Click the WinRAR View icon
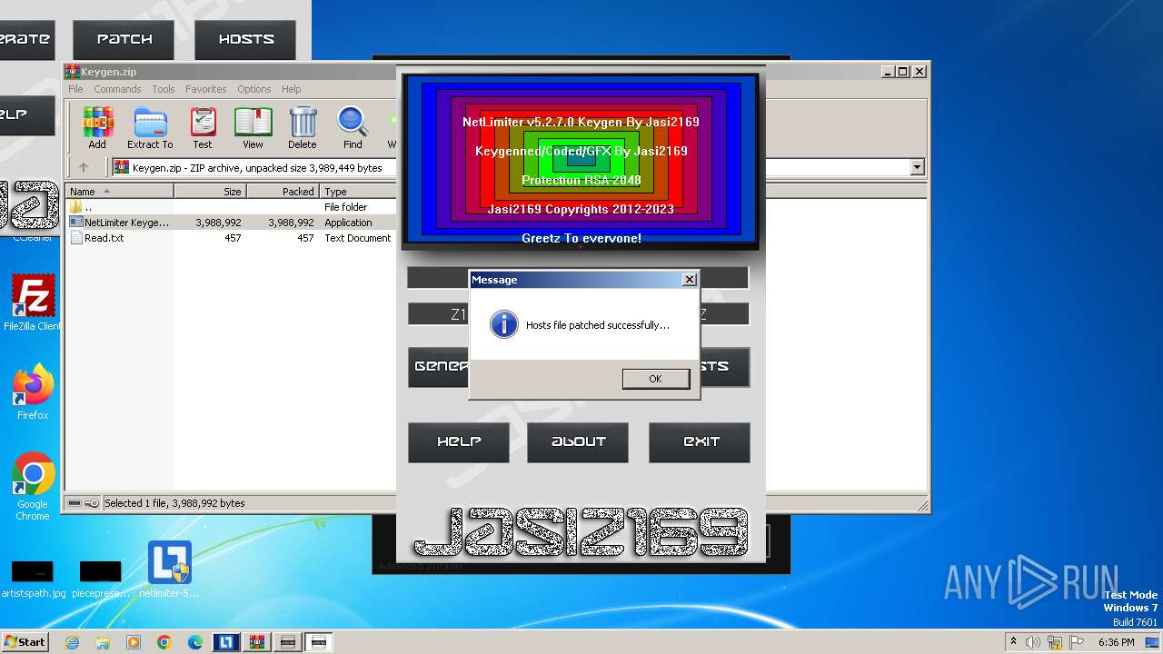 pos(253,128)
